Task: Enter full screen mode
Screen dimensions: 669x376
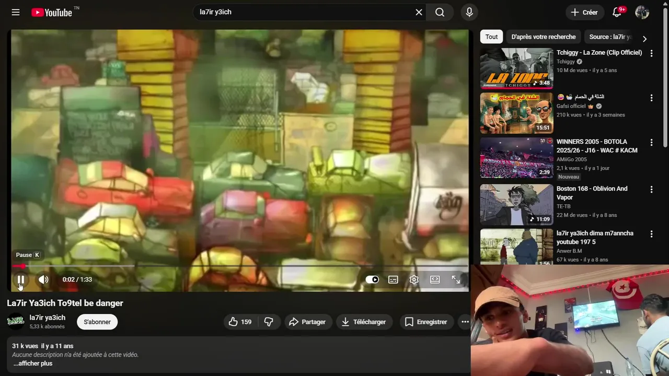Action: [x=456, y=279]
